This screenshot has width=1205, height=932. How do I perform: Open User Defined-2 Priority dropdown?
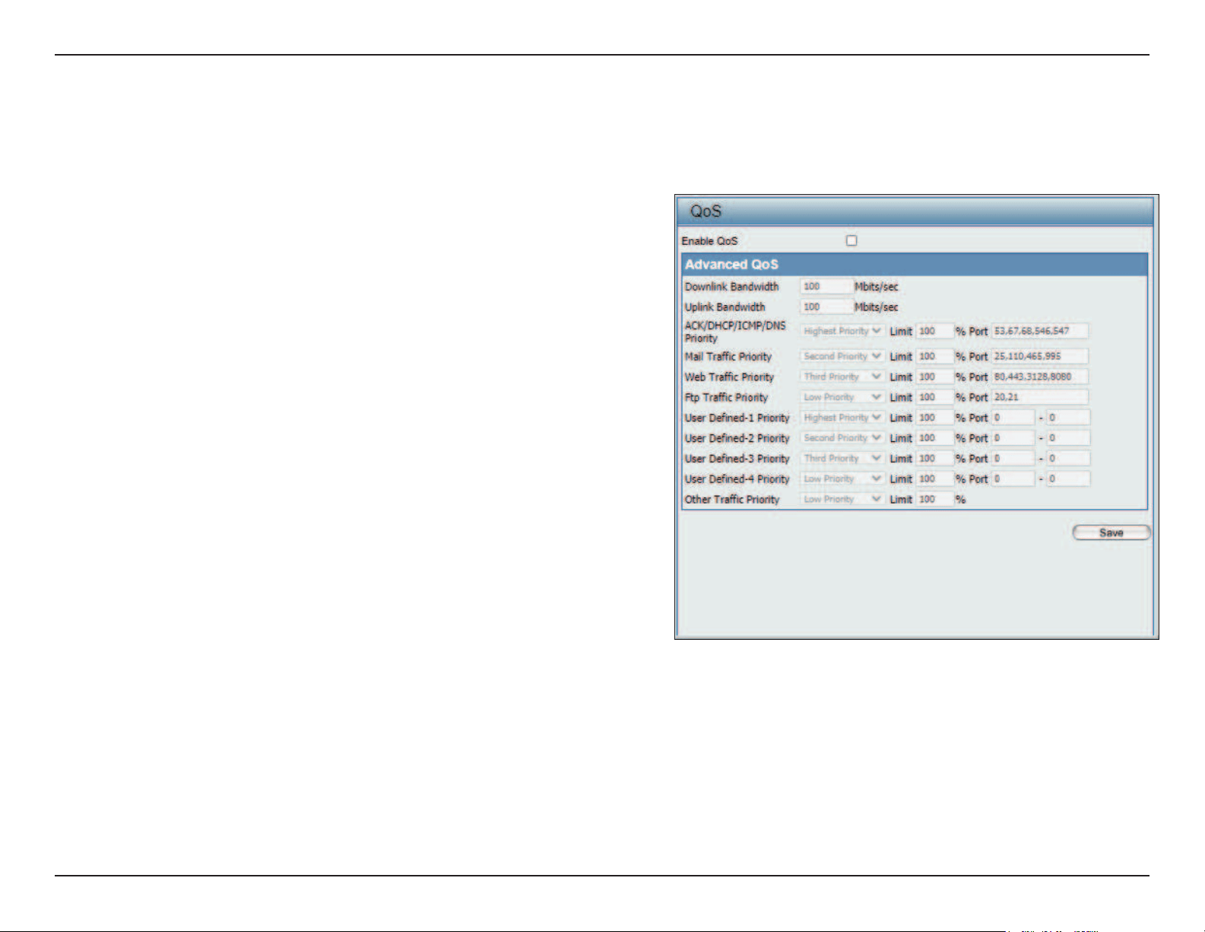point(842,438)
